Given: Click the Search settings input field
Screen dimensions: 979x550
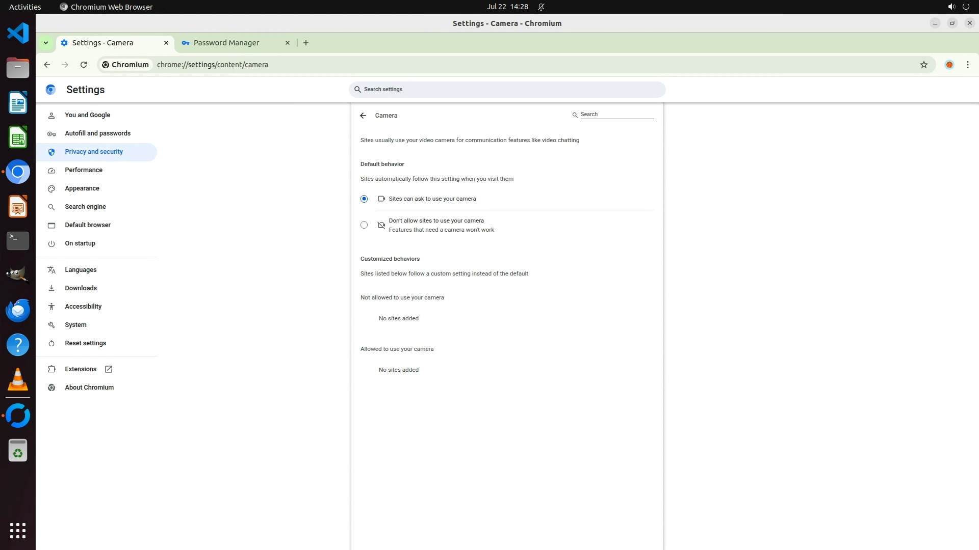Looking at the screenshot, I should 507,89.
